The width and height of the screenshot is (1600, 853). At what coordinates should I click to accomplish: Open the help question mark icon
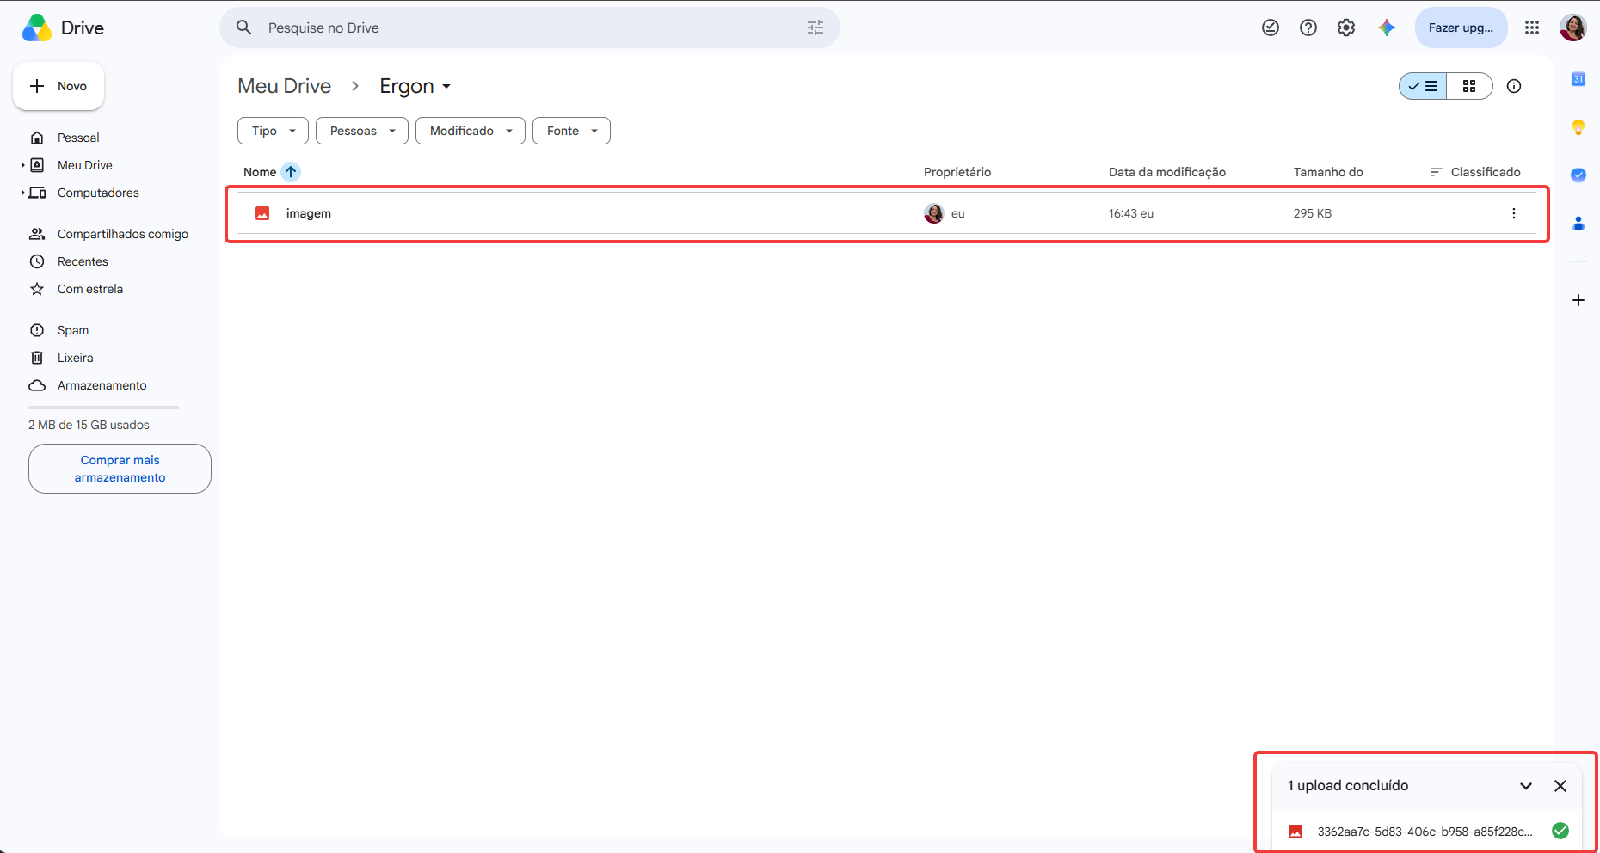pos(1308,28)
